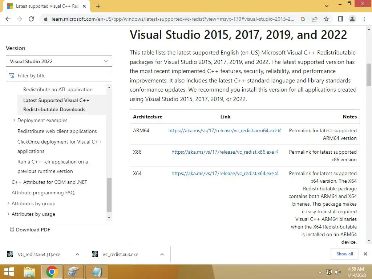Click the sidebar tree scroll up arrow

[x=109, y=88]
